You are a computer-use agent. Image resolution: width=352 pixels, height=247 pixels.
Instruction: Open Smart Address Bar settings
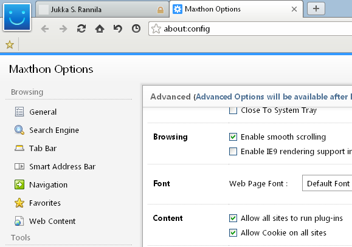click(x=63, y=166)
